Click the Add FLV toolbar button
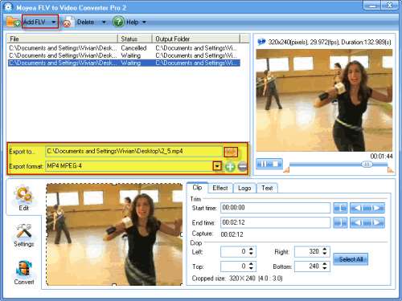The width and height of the screenshot is (402, 301). pos(35,22)
